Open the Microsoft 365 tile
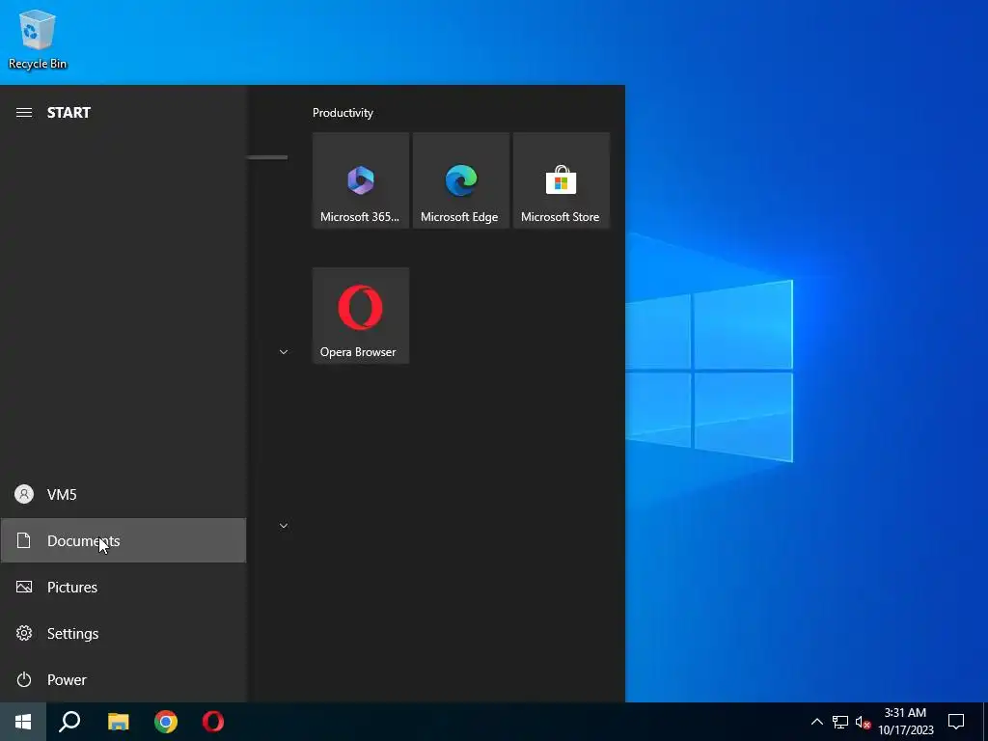This screenshot has height=741, width=988. point(361,180)
